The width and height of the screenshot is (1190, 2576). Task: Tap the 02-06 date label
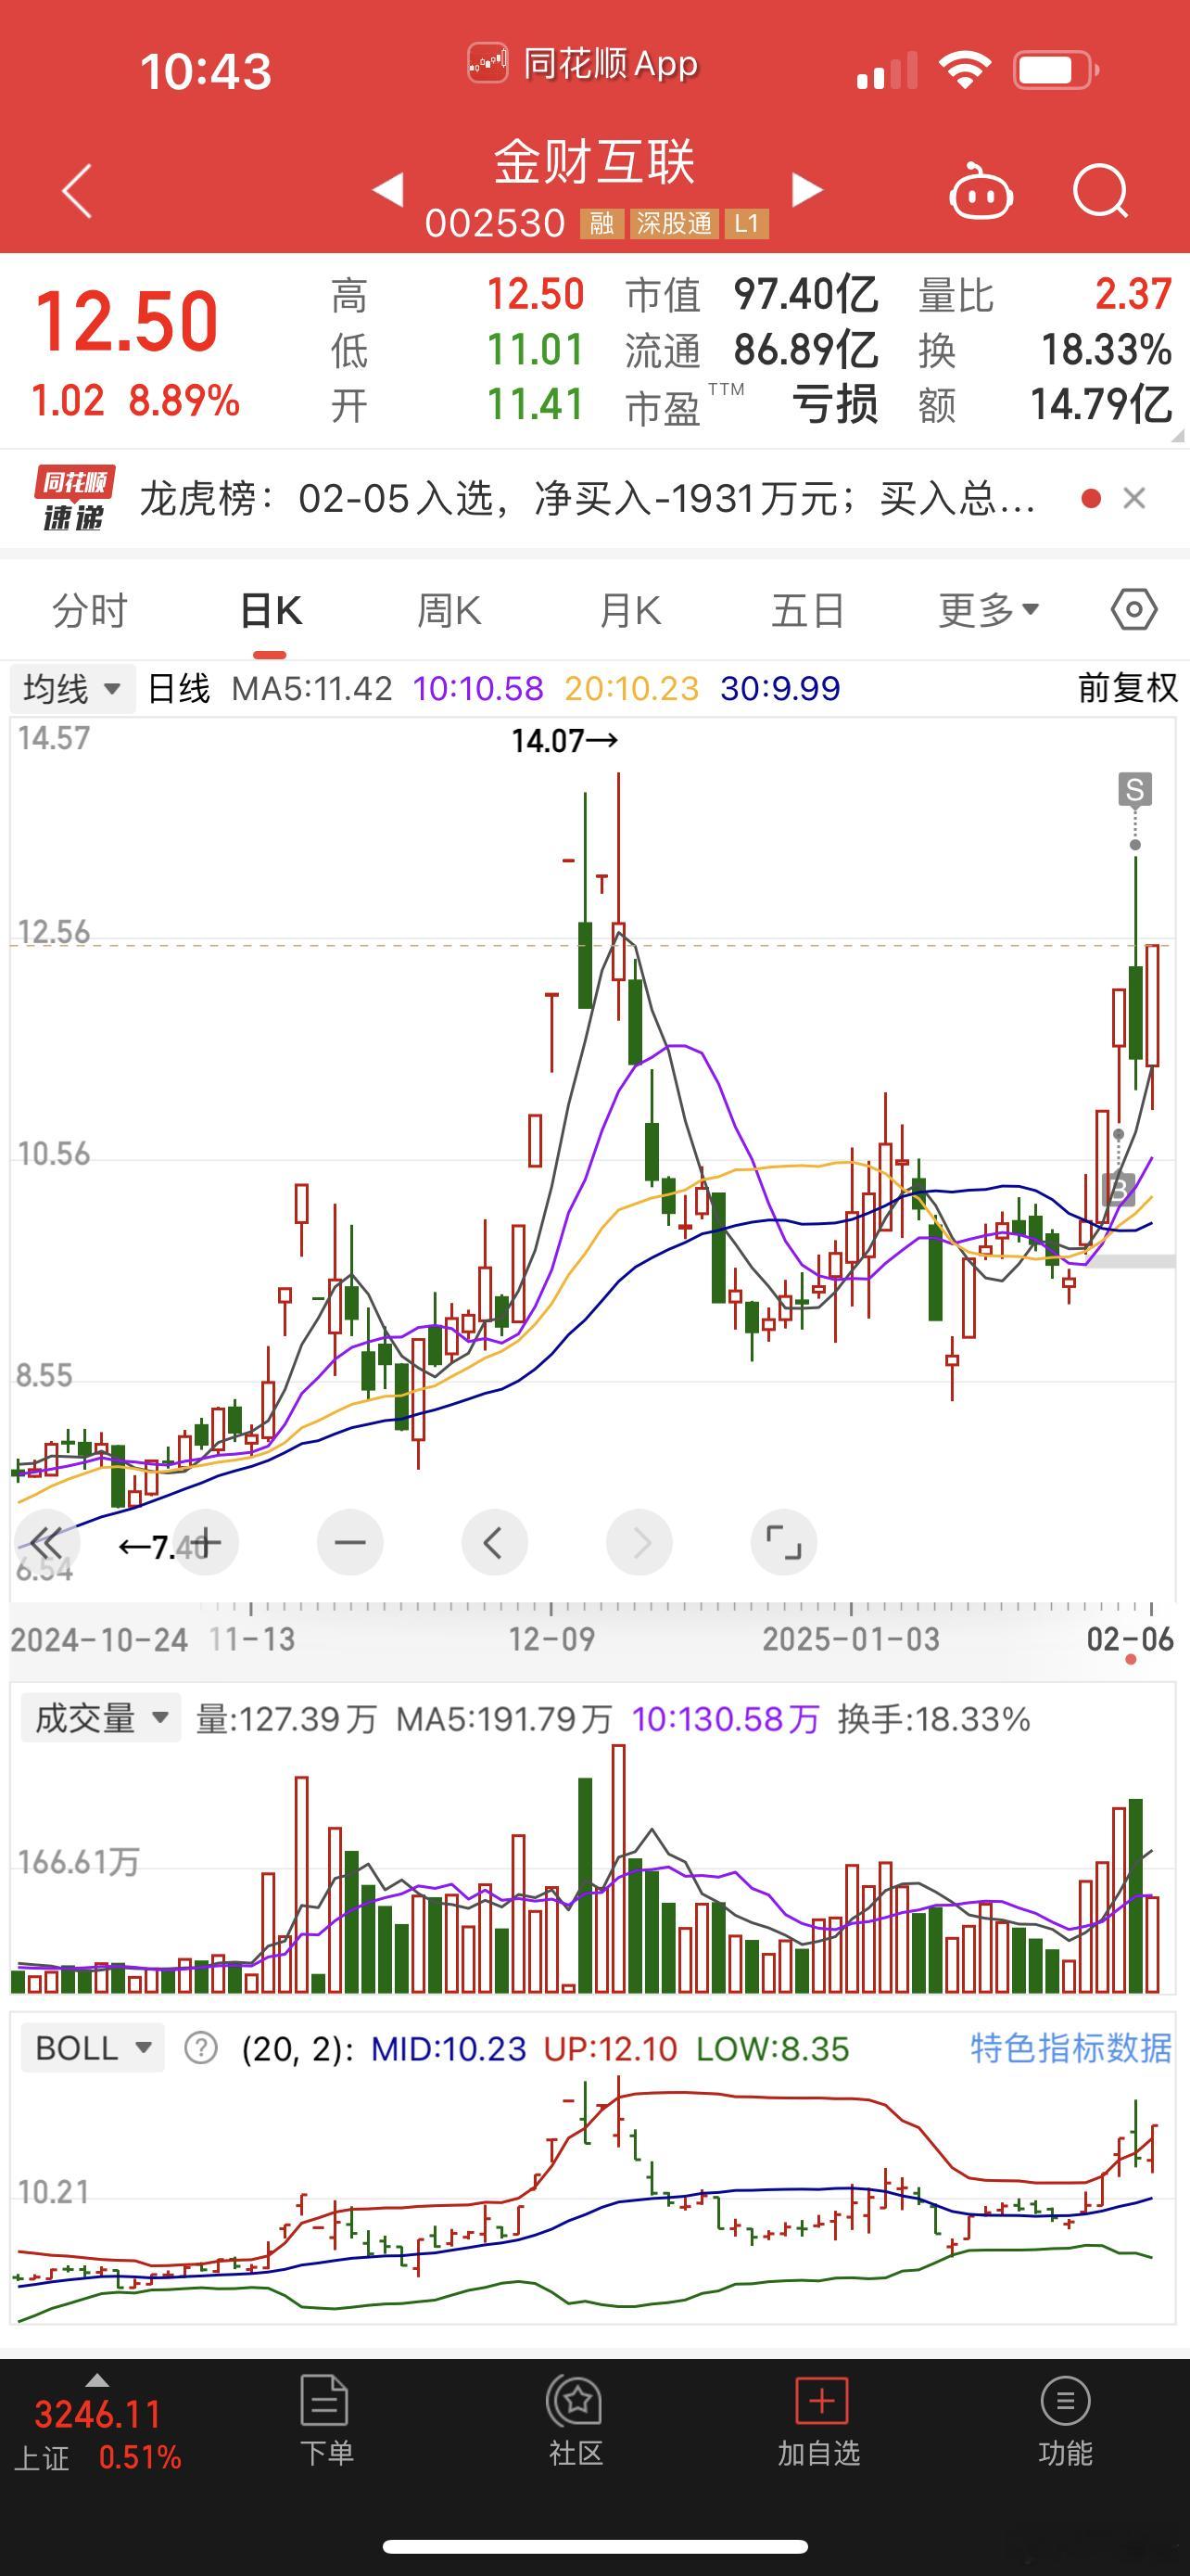[1130, 1639]
